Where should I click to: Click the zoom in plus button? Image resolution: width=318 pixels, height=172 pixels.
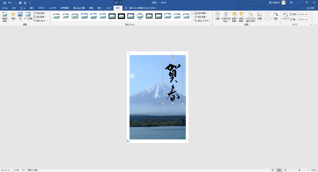[308, 170]
